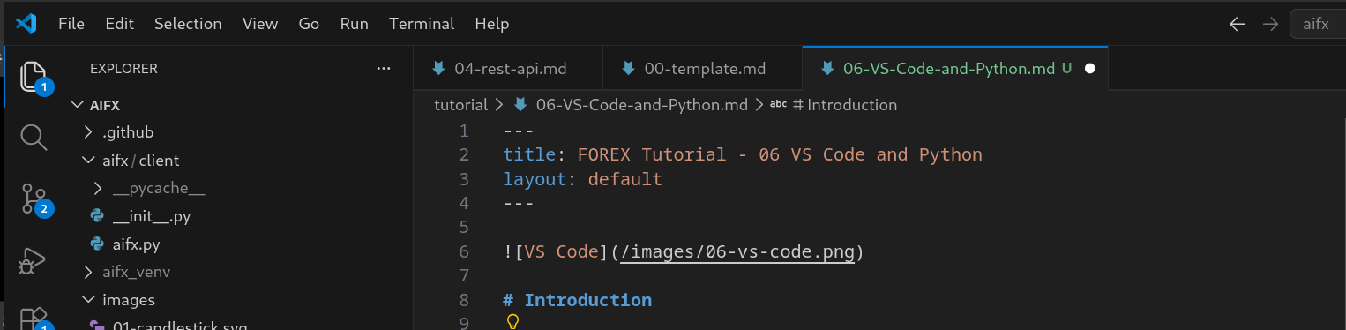Open the Terminal menu
Image resolution: width=1346 pixels, height=330 pixels.
pos(422,24)
